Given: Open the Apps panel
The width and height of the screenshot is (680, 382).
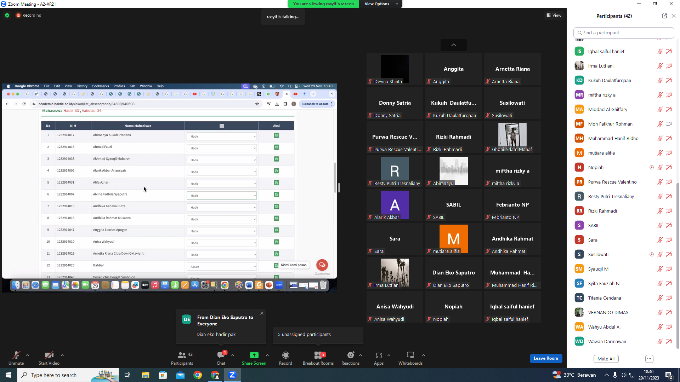Looking at the screenshot, I should (379, 358).
